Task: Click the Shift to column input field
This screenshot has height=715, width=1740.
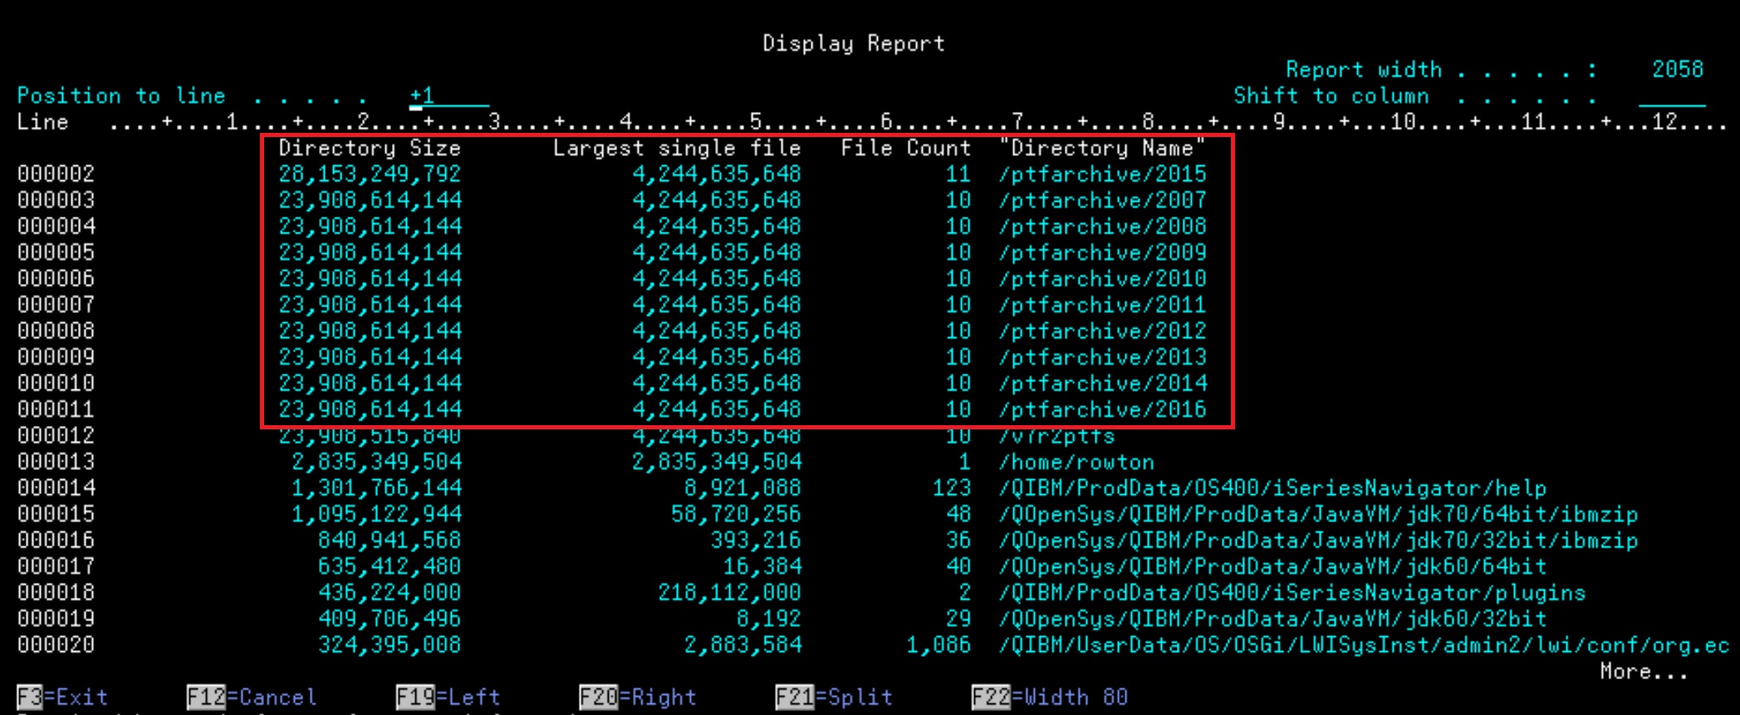Action: point(1671,96)
